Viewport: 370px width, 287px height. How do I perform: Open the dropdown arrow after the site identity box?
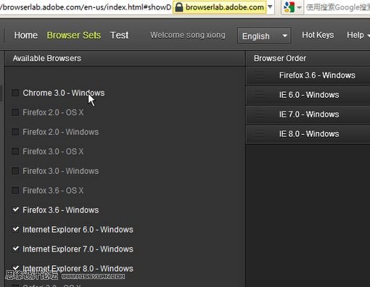tap(270, 7)
